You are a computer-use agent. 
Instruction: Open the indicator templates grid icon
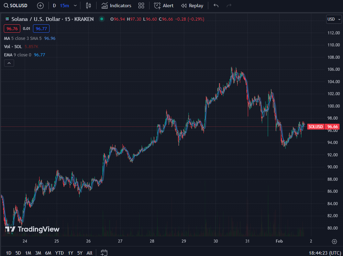pyautogui.click(x=141, y=6)
